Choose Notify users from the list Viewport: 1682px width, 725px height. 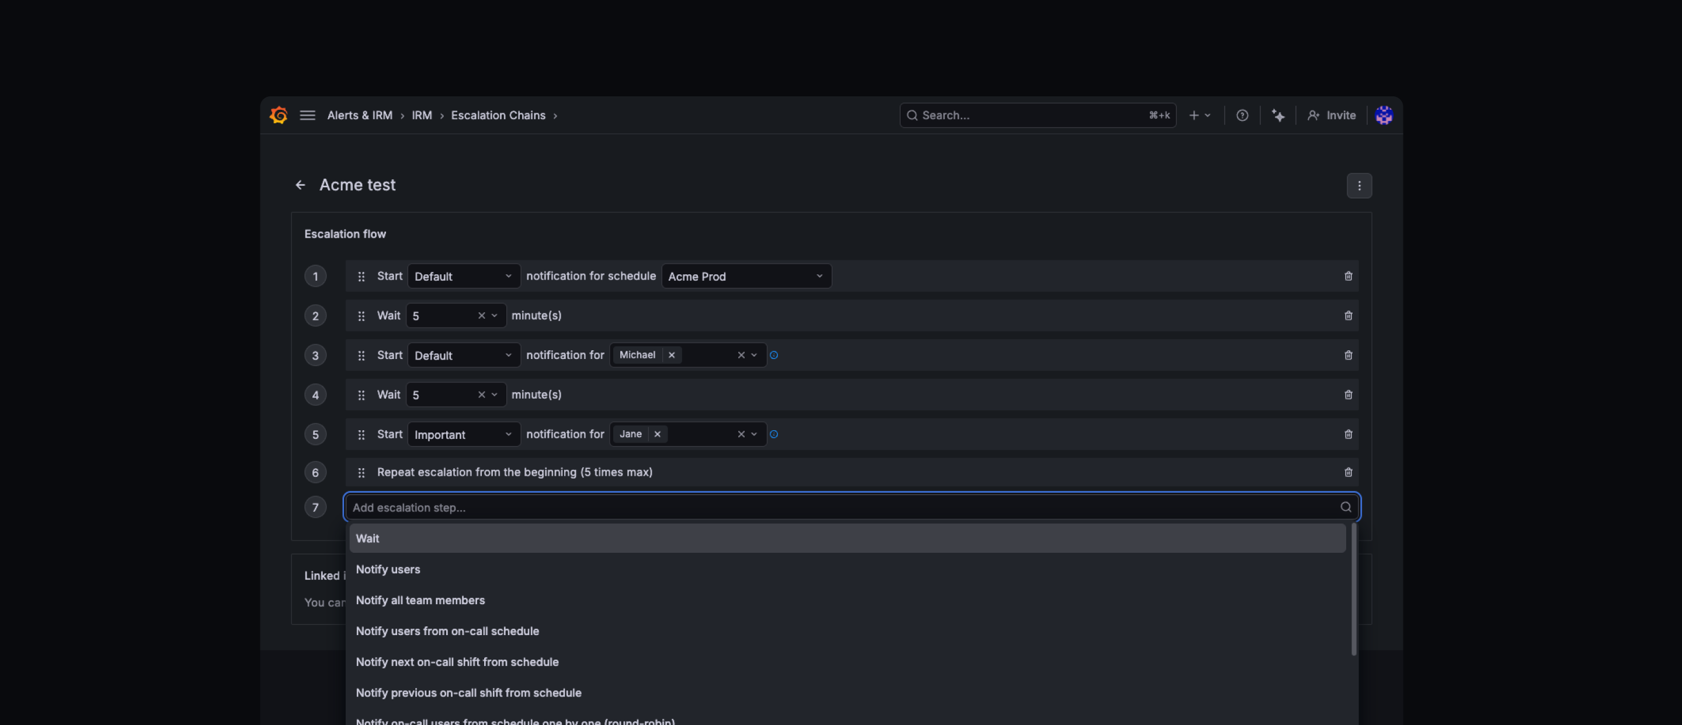(x=847, y=569)
